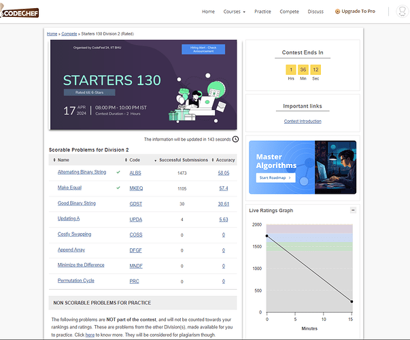This screenshot has height=340, width=410.
Task: Click the Upgrade To Pro crown icon
Action: [x=337, y=12]
